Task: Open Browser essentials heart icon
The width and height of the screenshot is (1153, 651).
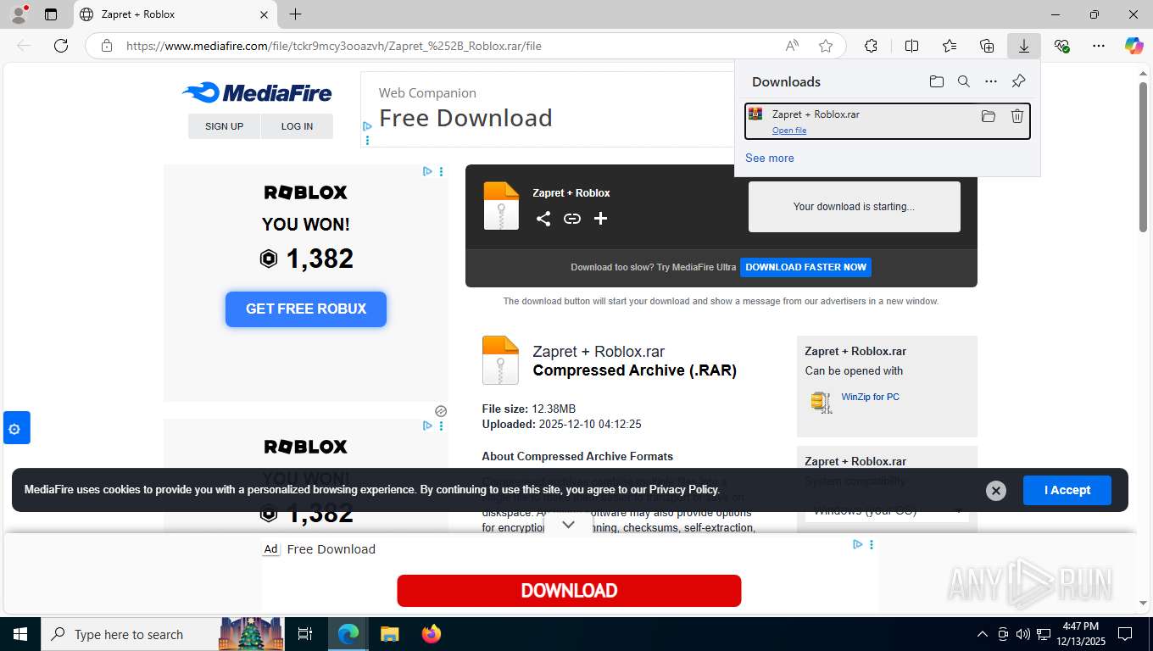Action: (1061, 46)
